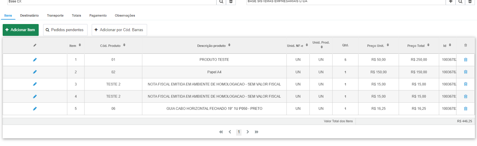Go to first page of items
Screen dimensions: 477x146
[x=221, y=132]
